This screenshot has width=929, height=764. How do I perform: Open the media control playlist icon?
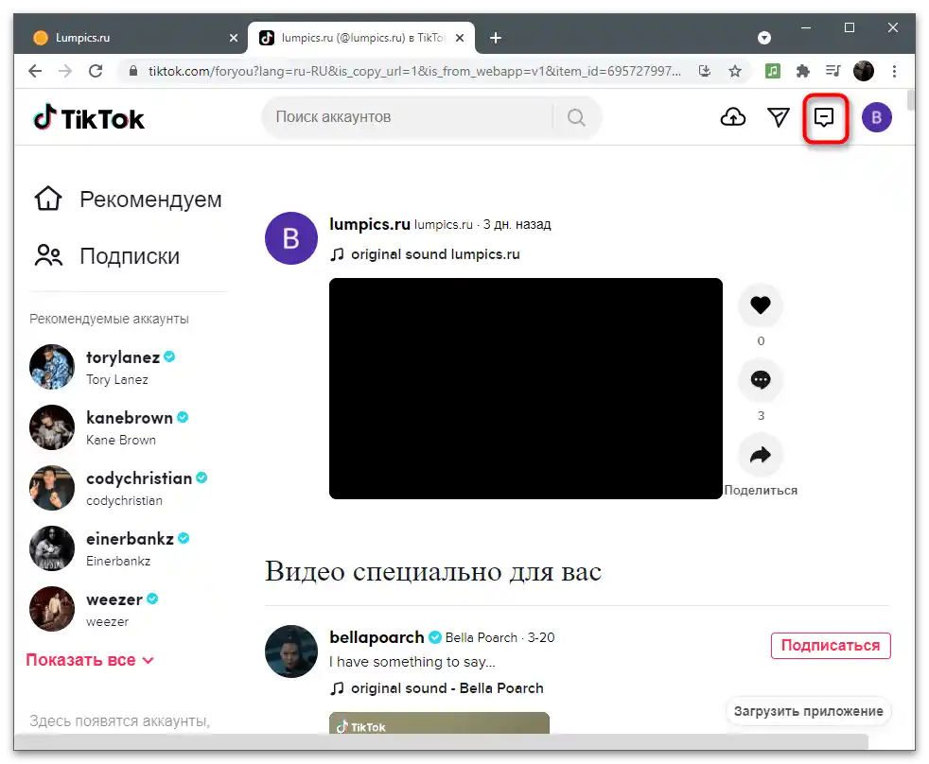tap(833, 71)
